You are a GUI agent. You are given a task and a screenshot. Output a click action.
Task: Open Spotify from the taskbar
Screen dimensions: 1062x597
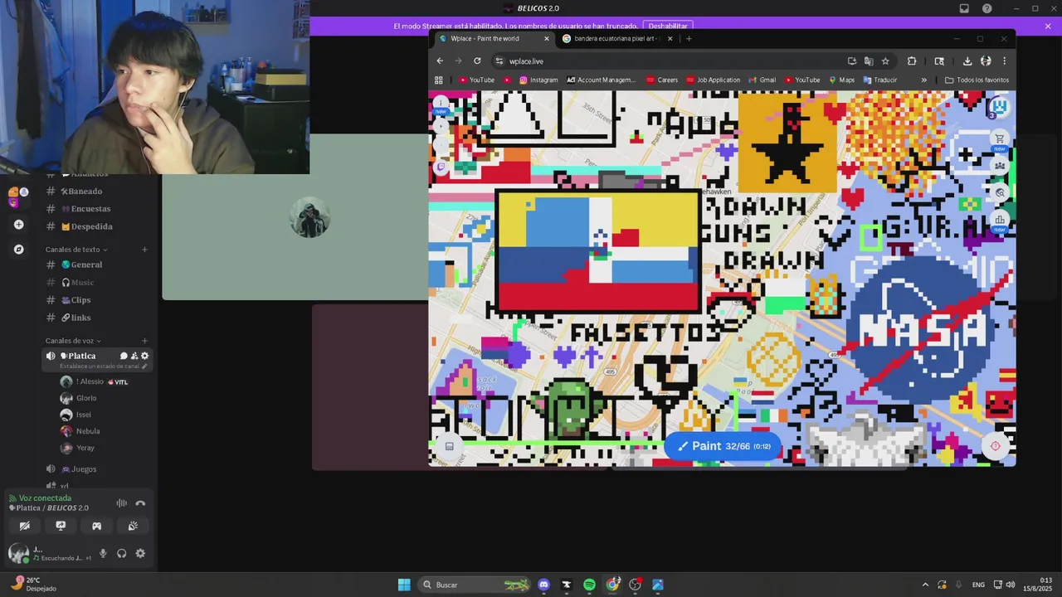pyautogui.click(x=589, y=585)
